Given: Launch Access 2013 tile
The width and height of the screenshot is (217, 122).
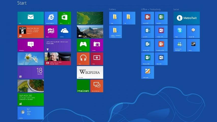Looking at the screenshot, I should [x=148, y=18].
